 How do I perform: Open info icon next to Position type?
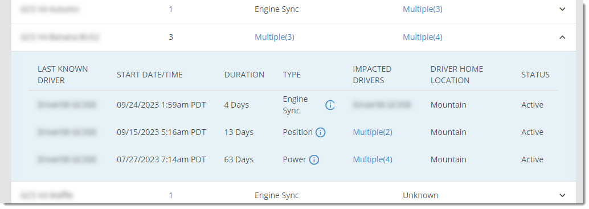point(320,133)
